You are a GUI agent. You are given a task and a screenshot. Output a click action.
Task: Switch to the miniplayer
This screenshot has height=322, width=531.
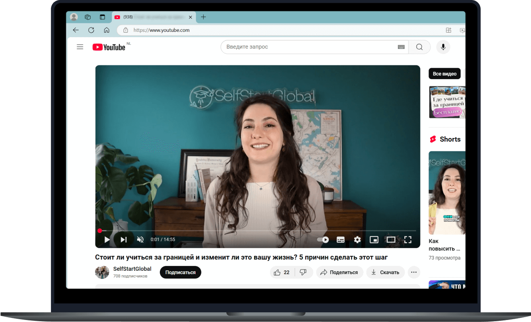[x=374, y=240]
